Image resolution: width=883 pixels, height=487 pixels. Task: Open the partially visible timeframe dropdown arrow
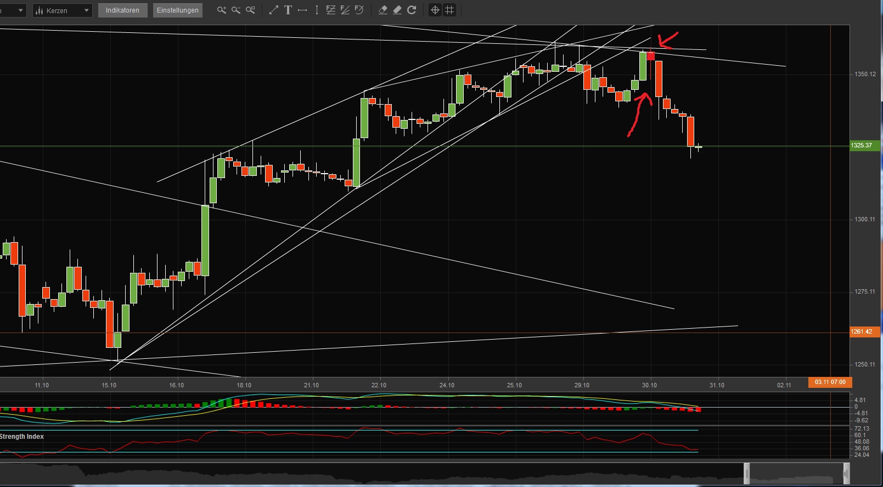(20, 10)
